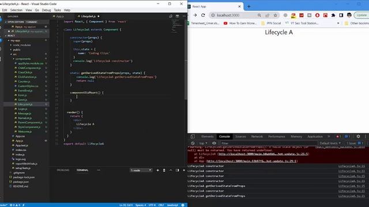Bookmark this page with the star icon
Image resolution: width=369 pixels, height=207 pixels.
[x=275, y=16]
